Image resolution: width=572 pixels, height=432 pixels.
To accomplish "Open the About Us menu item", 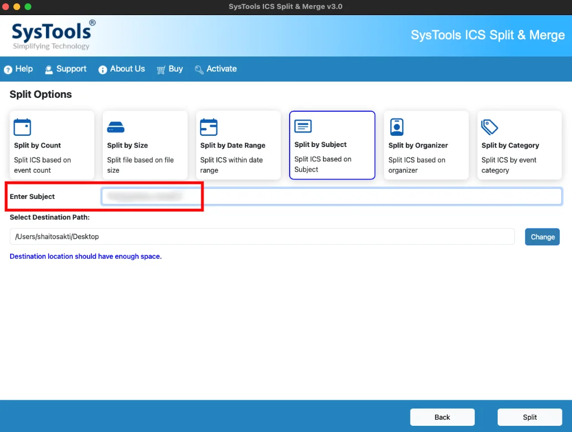I will point(121,69).
